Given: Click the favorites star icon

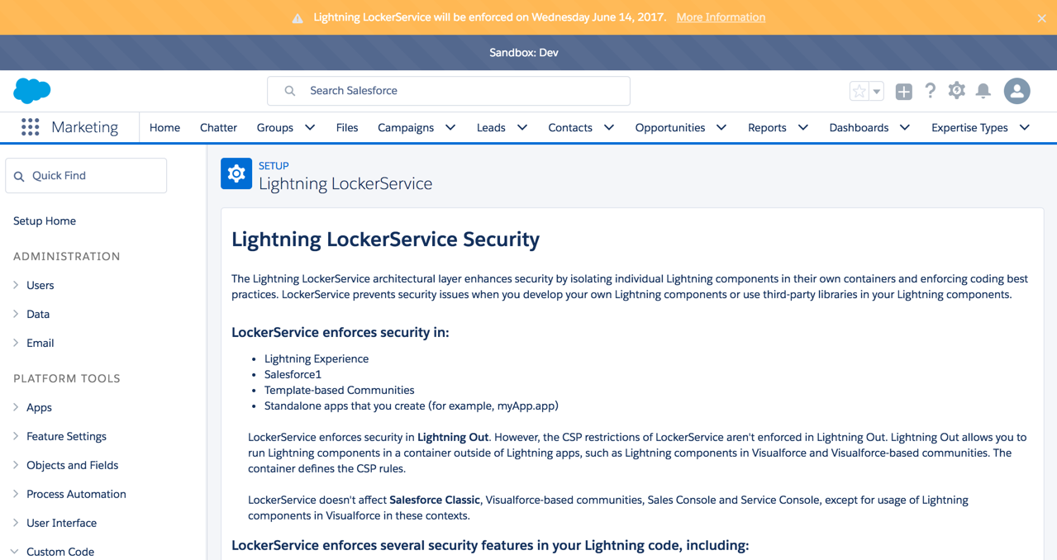Looking at the screenshot, I should [x=859, y=92].
